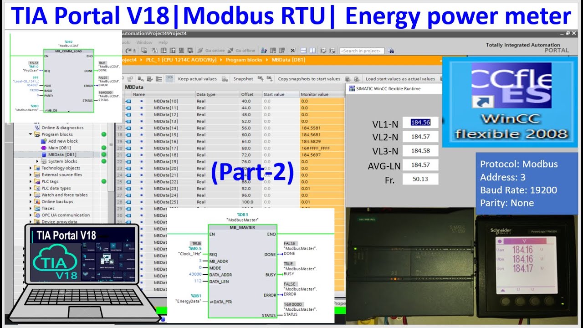Expand the PLC data types folder
The height and width of the screenshot is (328, 583).
coord(31,188)
